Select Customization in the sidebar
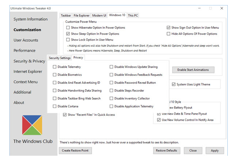The width and height of the screenshot is (235, 163). 27,30
